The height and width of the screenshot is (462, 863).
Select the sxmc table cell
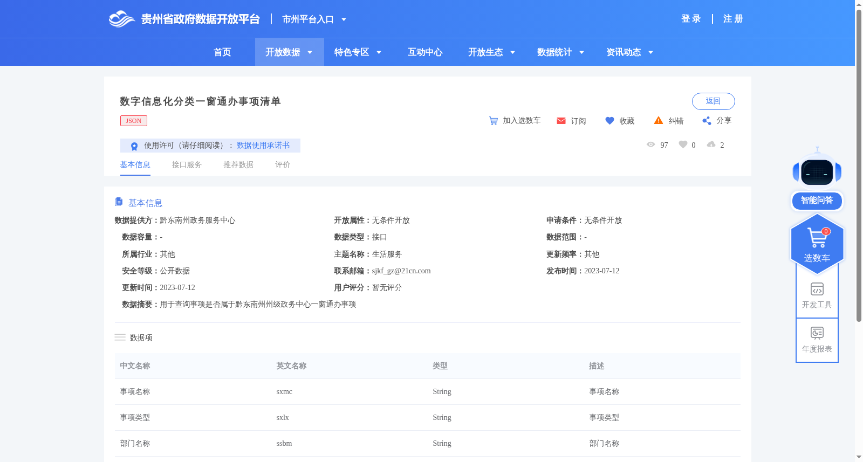click(x=284, y=392)
